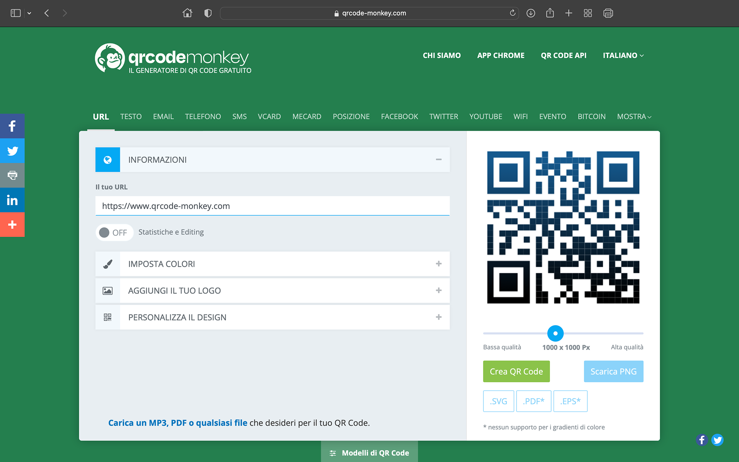Switch to the SMS tab

click(239, 117)
